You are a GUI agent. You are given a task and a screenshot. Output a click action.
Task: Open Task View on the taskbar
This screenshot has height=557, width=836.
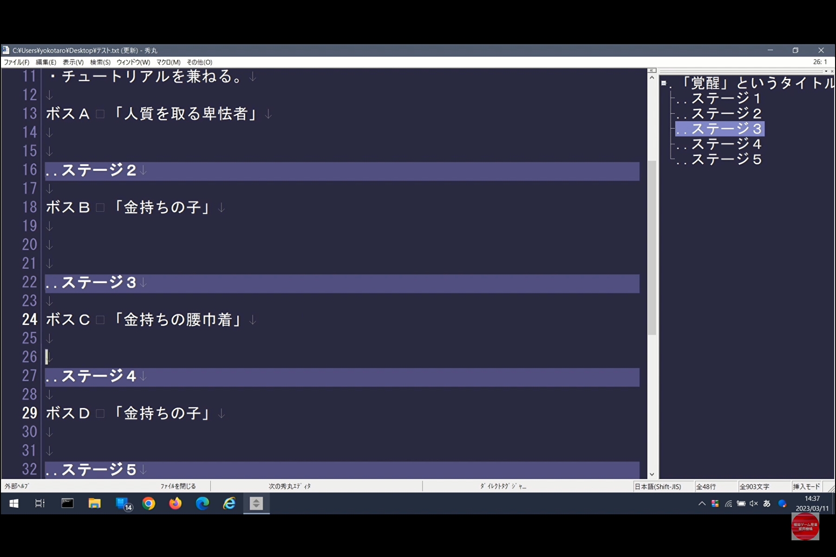(x=40, y=504)
